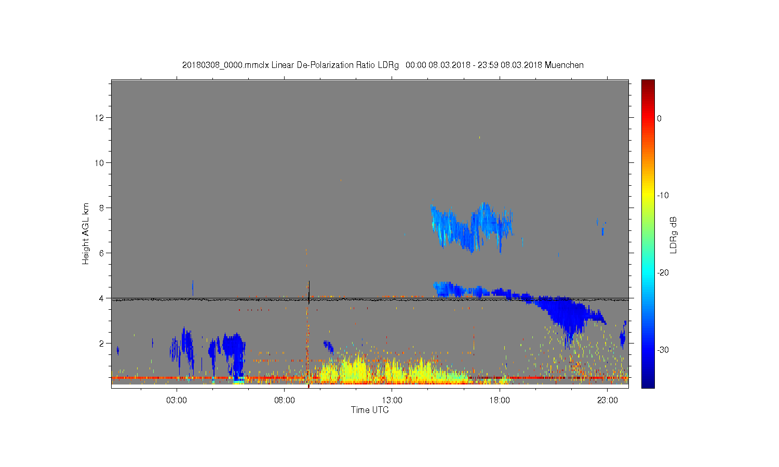Click the colorbar value -20
This screenshot has width=779, height=467.
point(663,273)
